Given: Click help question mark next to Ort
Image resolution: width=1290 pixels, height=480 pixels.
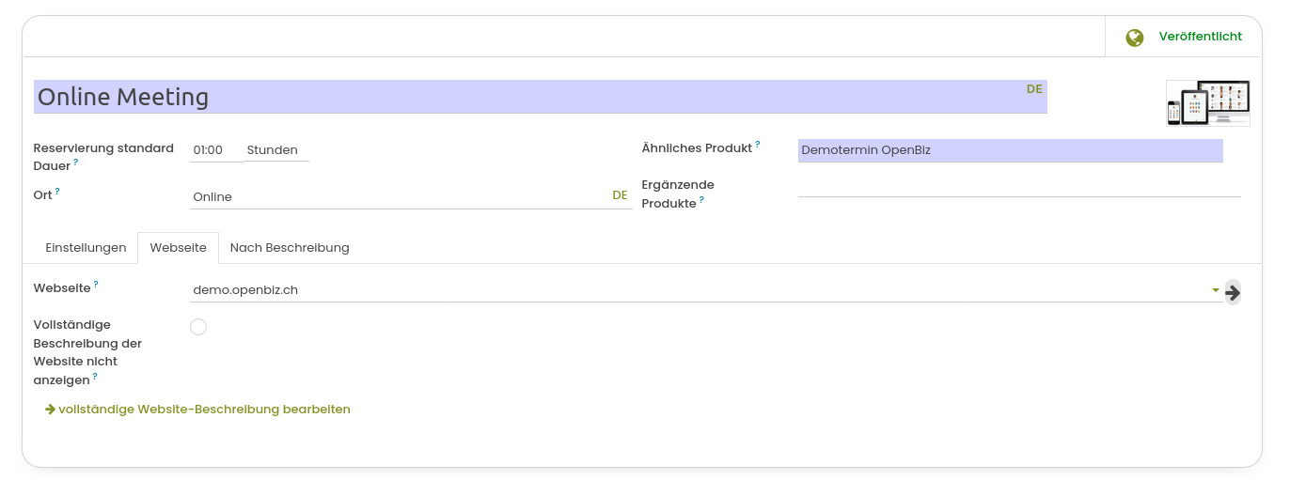Looking at the screenshot, I should tap(57, 191).
